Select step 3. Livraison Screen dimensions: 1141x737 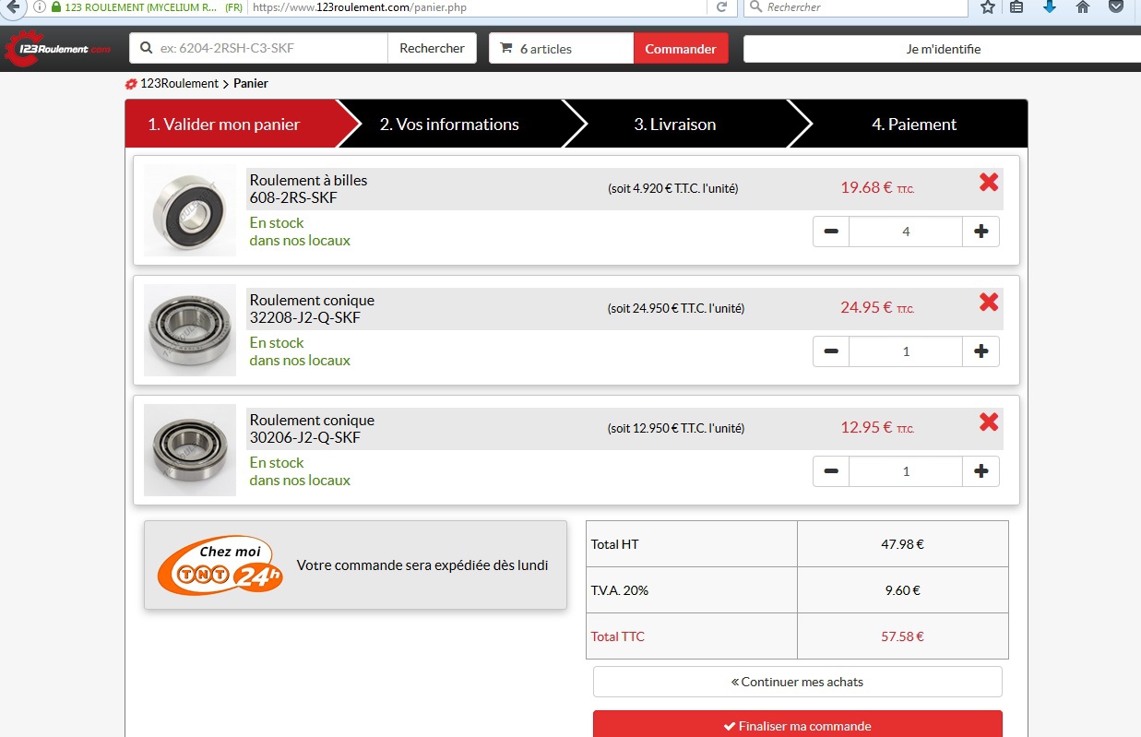675,124
